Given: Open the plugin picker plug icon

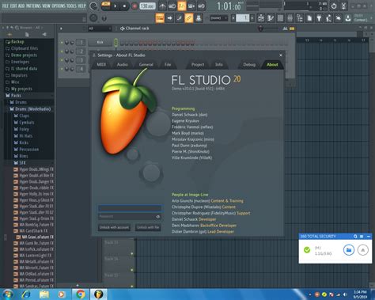Looking at the screenshot, I should 319,18.
